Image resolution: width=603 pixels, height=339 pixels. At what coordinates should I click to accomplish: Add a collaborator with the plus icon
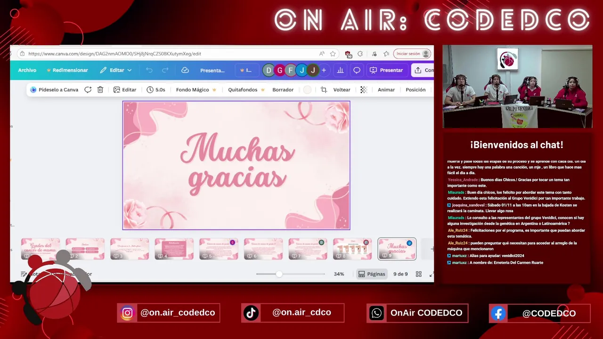coord(324,70)
